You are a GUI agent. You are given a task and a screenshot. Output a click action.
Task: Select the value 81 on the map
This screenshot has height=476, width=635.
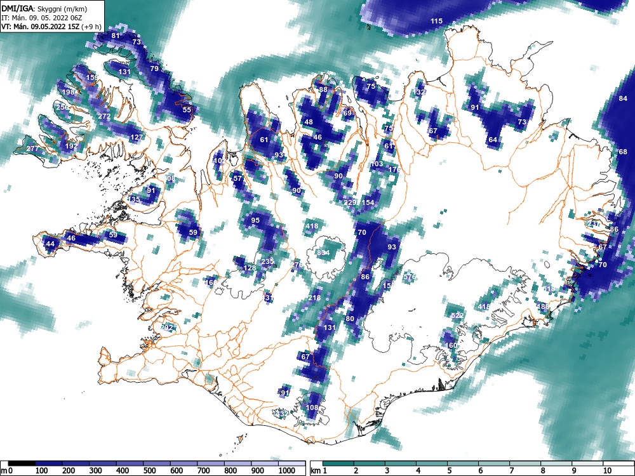coord(116,36)
